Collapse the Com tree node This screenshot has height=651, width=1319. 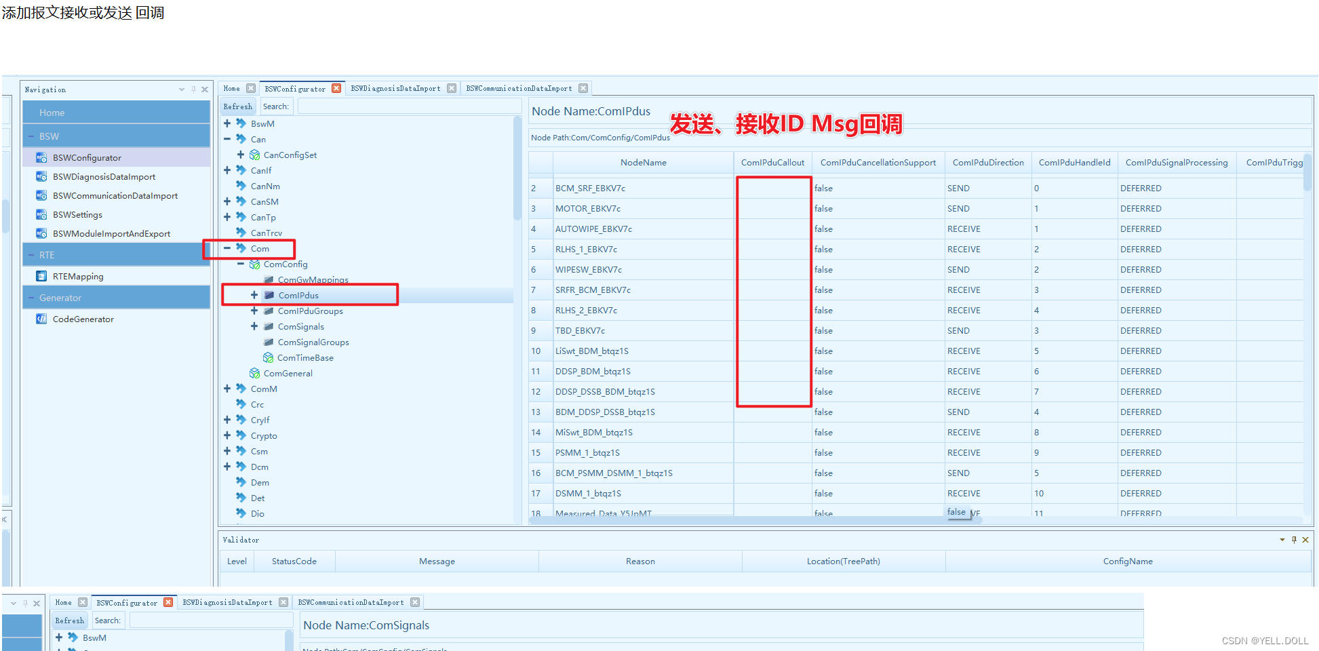point(227,248)
